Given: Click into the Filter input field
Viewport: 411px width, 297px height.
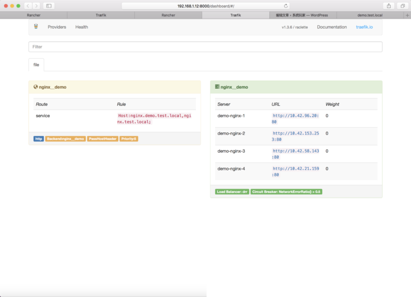Looking at the screenshot, I should (205, 47).
